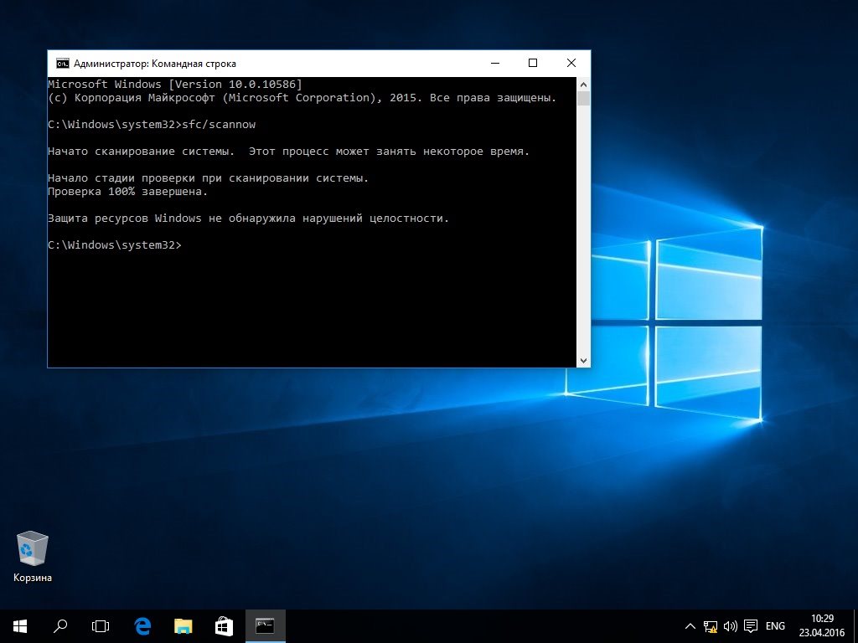
Task: Click the console scrollbar up arrow
Action: pos(583,85)
